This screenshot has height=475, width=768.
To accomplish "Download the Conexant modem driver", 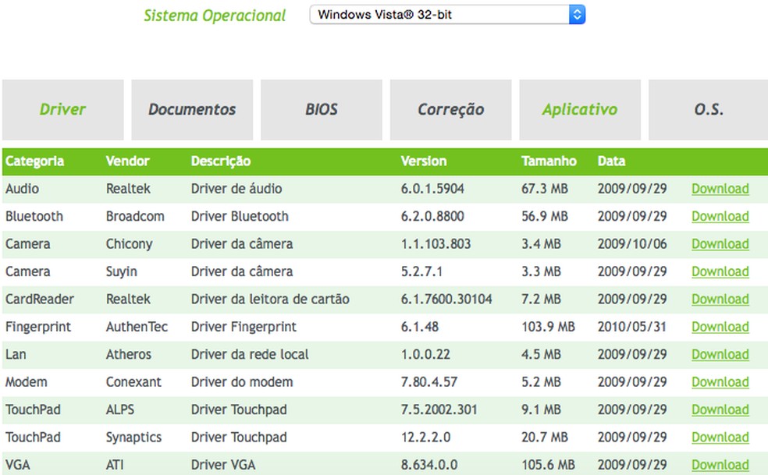I will coord(720,382).
